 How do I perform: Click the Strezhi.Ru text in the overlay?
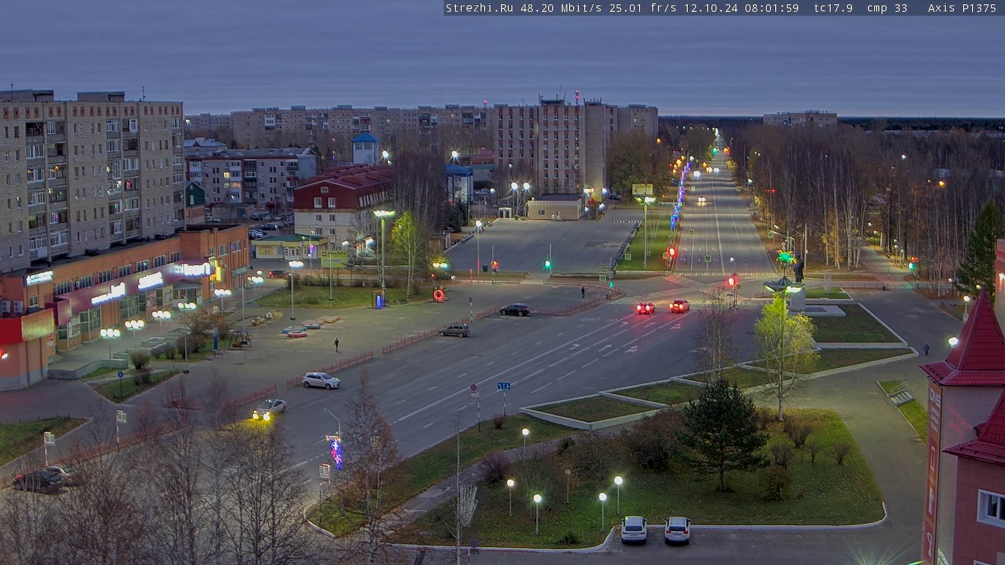pyautogui.click(x=479, y=8)
